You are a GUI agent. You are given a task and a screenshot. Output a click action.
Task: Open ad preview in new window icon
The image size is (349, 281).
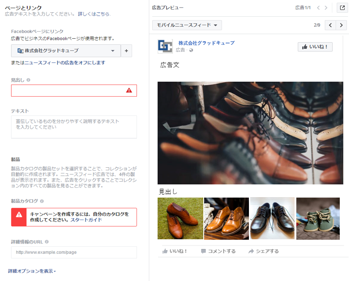342,8
